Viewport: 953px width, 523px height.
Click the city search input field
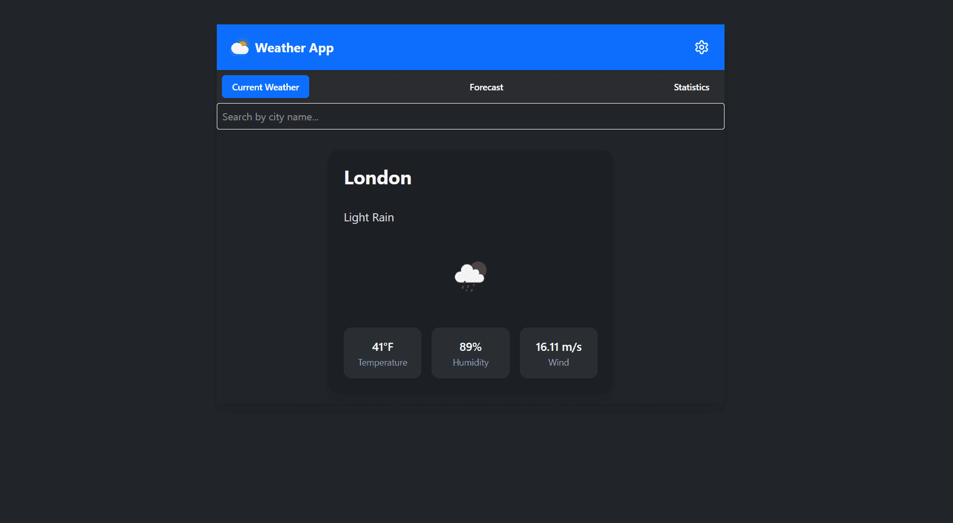click(x=470, y=116)
